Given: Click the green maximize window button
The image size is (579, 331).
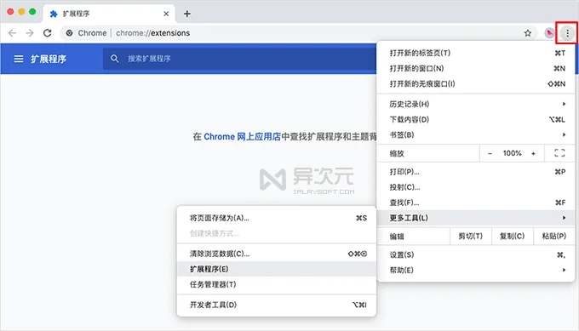Looking at the screenshot, I should coord(32,12).
